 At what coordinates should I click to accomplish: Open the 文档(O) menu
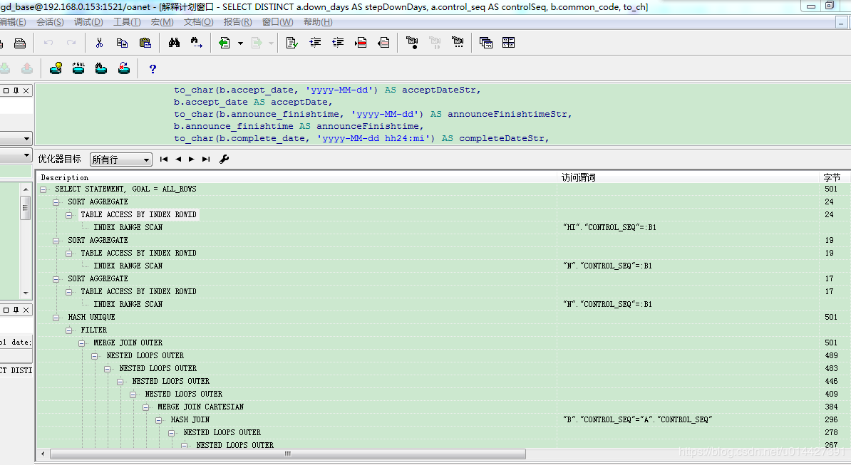click(x=199, y=22)
